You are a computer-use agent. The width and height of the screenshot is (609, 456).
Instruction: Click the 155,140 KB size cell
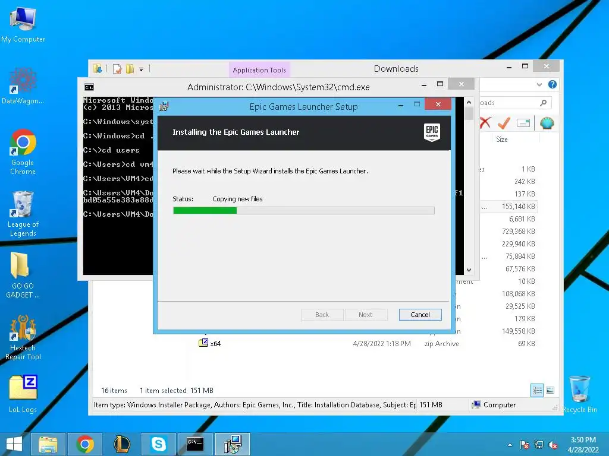click(518, 206)
